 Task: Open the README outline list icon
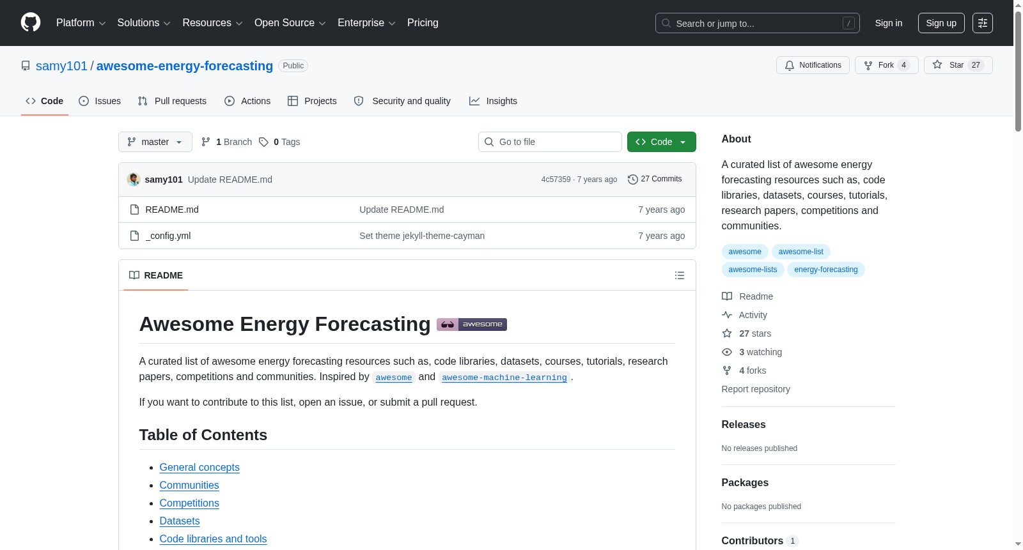point(680,275)
